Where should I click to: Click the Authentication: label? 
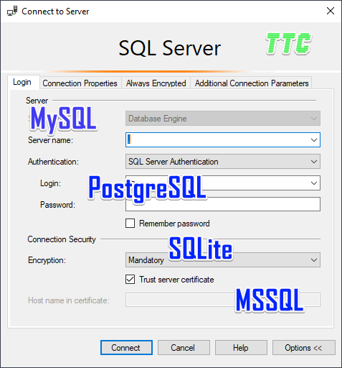[x=53, y=162]
